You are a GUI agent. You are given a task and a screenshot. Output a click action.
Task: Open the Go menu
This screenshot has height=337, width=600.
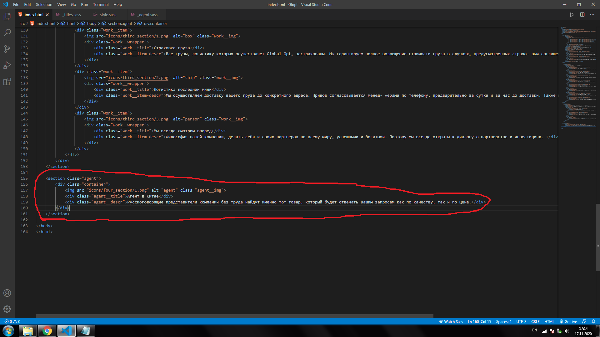(73, 4)
